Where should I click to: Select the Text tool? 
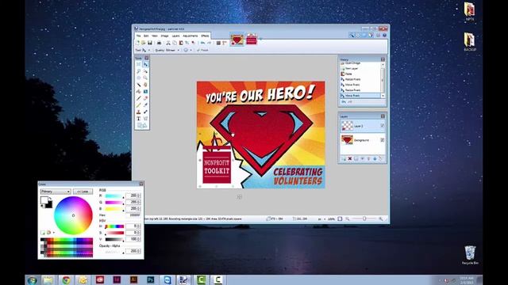click(x=138, y=119)
